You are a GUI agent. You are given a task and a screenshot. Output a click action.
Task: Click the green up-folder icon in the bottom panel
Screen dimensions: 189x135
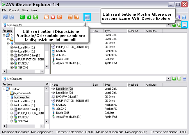[174, 79]
